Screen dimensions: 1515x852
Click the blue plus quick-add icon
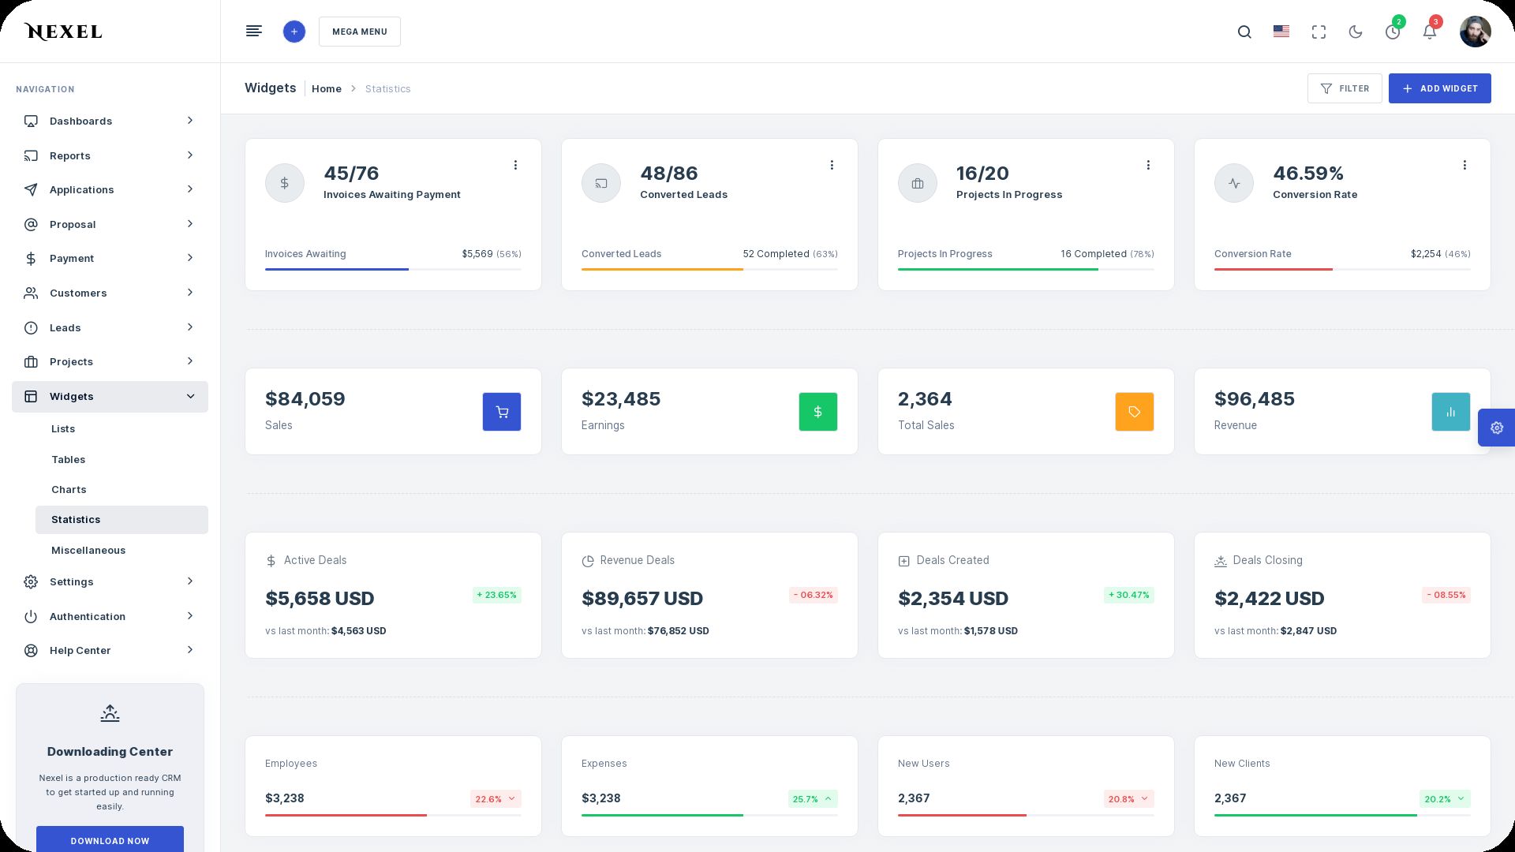click(294, 32)
